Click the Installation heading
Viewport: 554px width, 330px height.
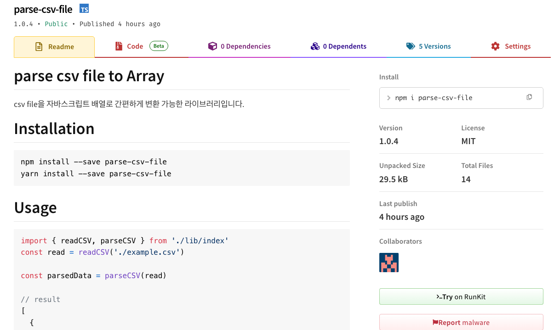54,129
